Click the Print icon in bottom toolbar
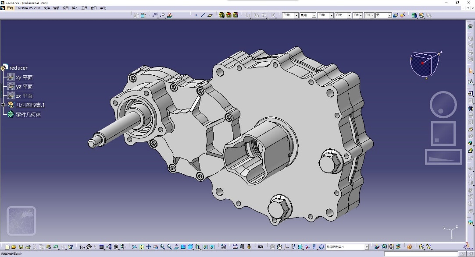 point(28,247)
